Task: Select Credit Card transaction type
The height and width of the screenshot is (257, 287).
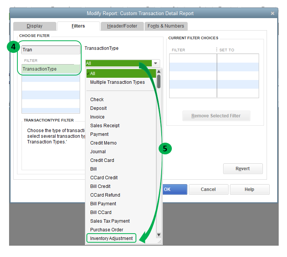Action: [x=102, y=160]
